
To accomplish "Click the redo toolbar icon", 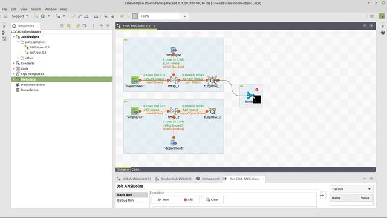I will [x=128, y=16].
